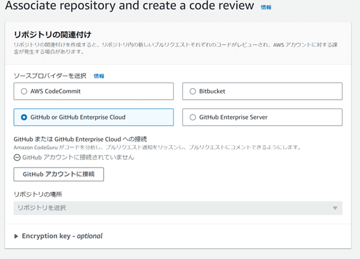The image size is (360, 259).
Task: Click the dropdown arrow in repository selector
Action: (335, 208)
